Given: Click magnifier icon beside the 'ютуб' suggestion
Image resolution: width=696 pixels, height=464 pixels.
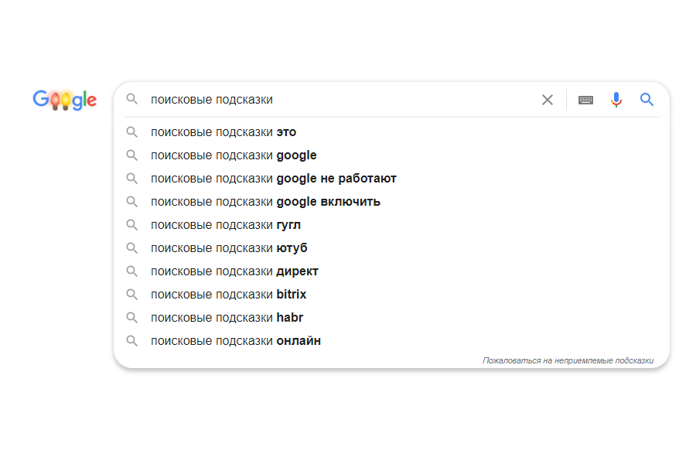Looking at the screenshot, I should (x=132, y=248).
